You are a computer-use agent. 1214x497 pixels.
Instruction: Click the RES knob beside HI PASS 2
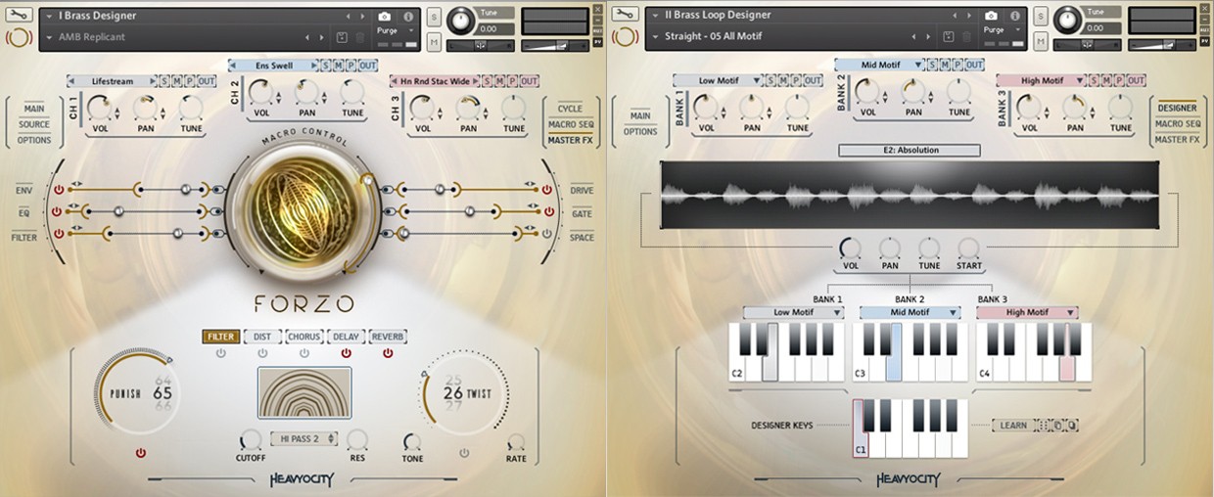[x=357, y=440]
